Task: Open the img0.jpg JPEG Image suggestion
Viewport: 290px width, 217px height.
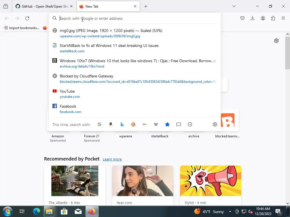Action: tap(135, 33)
